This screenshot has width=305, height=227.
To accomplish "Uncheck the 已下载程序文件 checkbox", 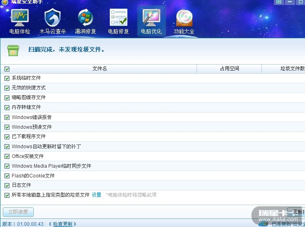I will coord(7,137).
